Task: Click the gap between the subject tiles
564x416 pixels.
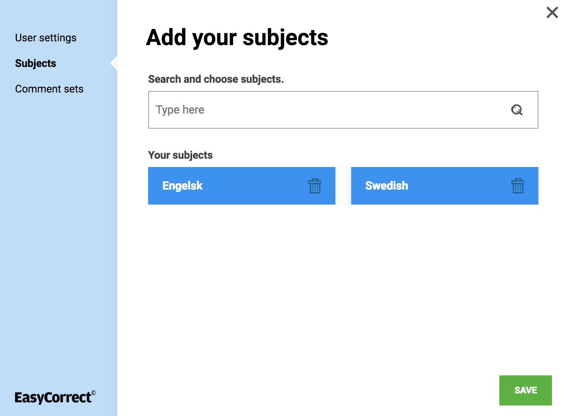Action: pyautogui.click(x=343, y=186)
